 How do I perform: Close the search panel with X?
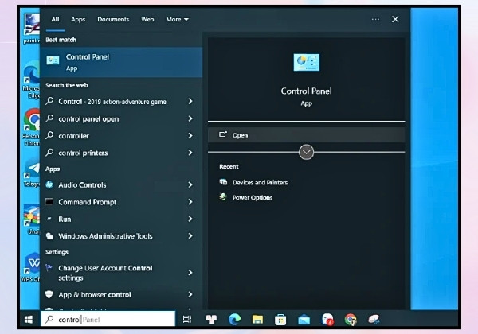(x=395, y=19)
